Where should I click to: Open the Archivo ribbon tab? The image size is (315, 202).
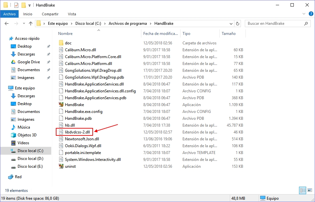click(x=9, y=14)
